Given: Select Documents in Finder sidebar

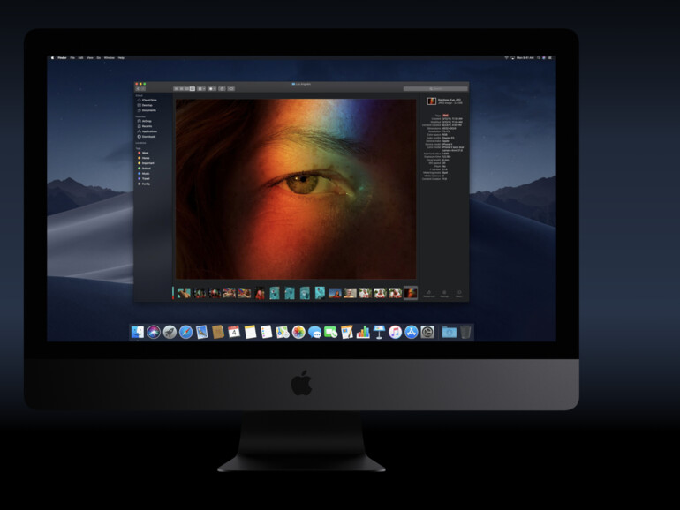Looking at the screenshot, I should pos(147,110).
